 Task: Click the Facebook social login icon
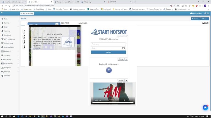pos(109,70)
